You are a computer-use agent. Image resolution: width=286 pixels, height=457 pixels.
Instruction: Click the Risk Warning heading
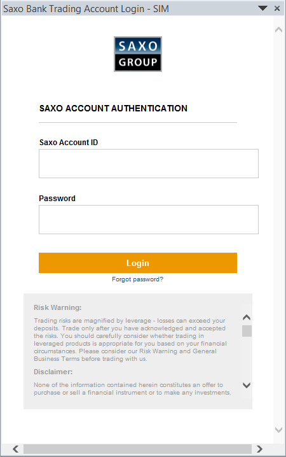(58, 307)
